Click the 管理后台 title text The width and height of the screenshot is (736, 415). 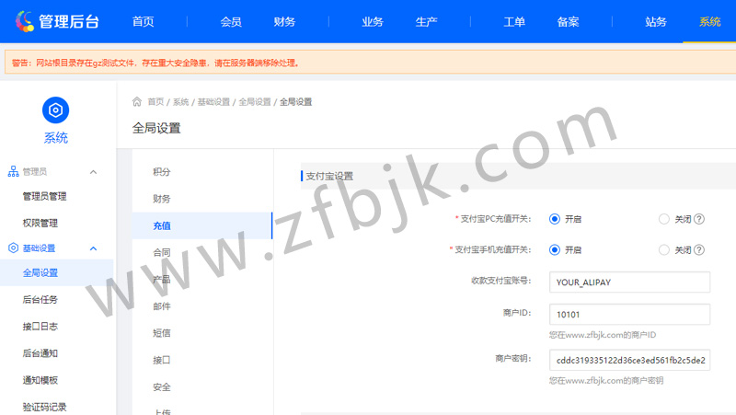(68, 21)
